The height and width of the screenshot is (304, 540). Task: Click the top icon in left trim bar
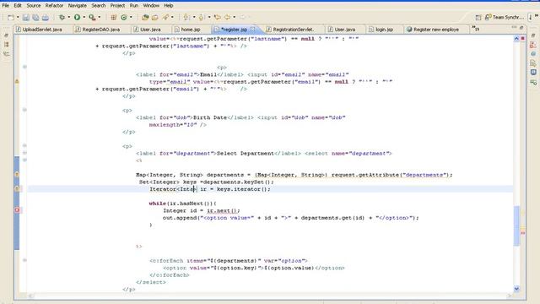click(x=6, y=35)
